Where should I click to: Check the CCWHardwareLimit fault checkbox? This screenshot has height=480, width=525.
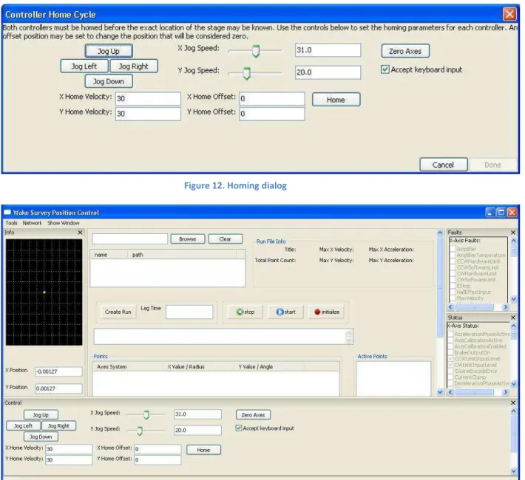pos(453,261)
